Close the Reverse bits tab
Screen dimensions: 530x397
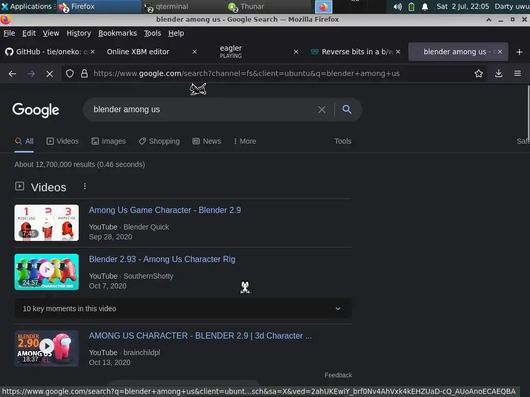point(398,52)
